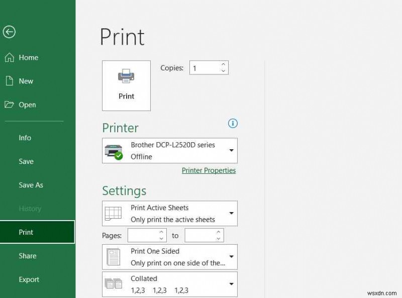This screenshot has height=298, width=402.
Task: Select the Print Active Sheets grid icon
Action: point(113,213)
